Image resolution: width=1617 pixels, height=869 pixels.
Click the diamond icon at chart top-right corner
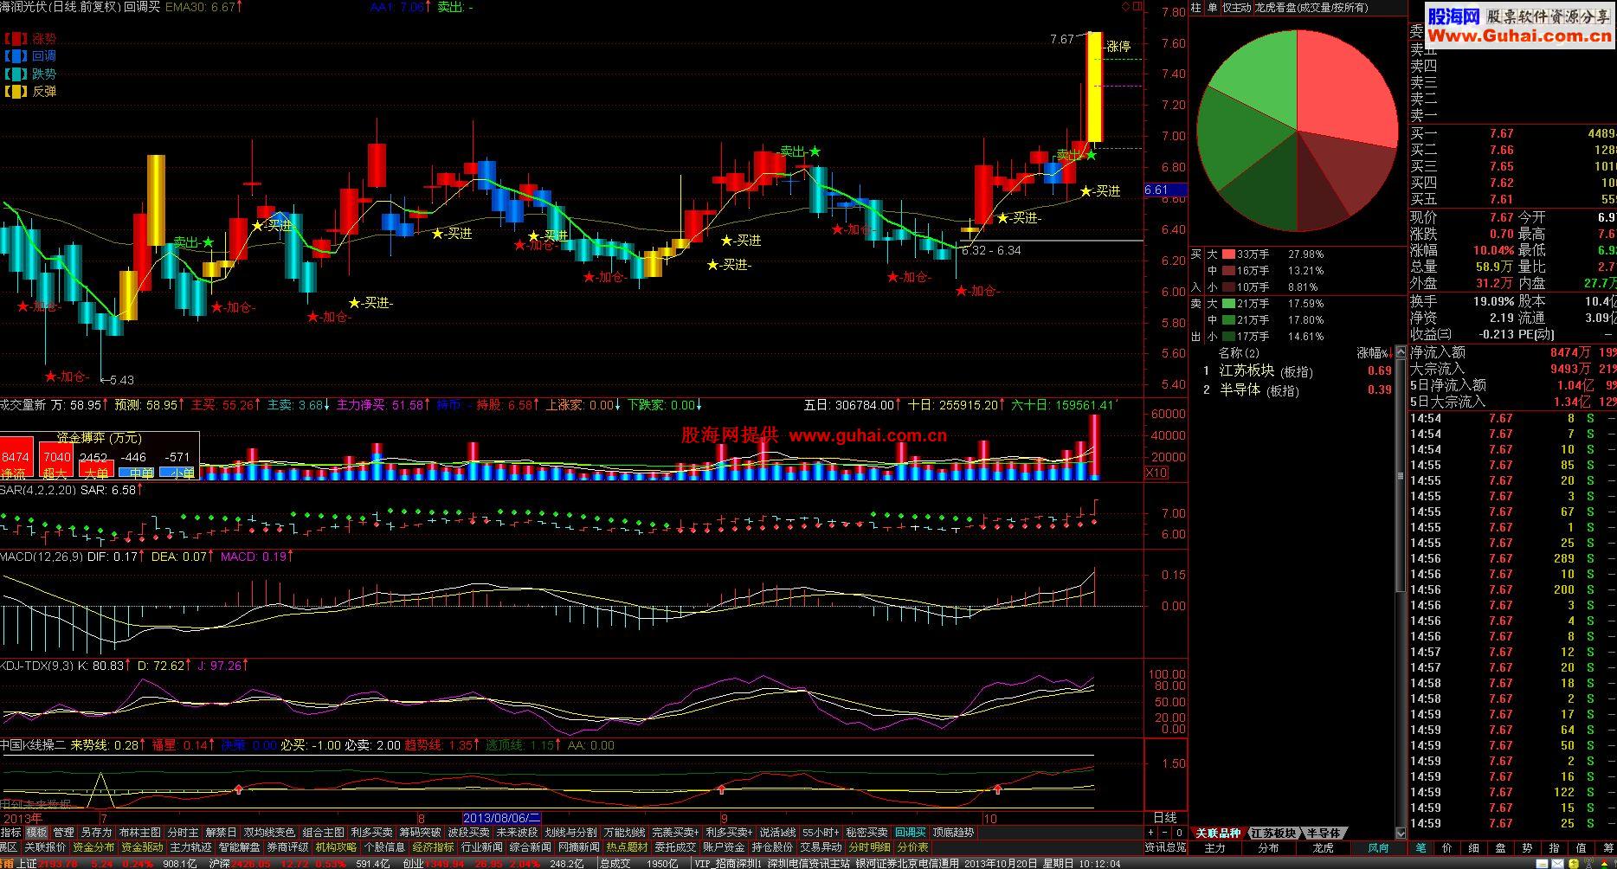click(1126, 6)
